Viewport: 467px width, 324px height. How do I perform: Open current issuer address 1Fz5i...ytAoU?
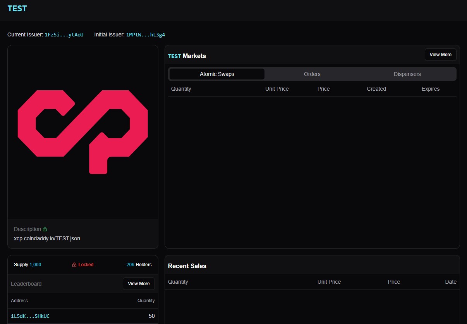pyautogui.click(x=64, y=35)
